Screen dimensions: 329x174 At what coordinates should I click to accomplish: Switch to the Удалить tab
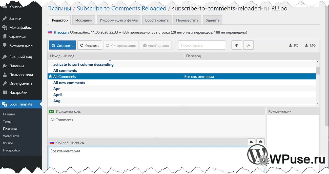[x=213, y=20]
